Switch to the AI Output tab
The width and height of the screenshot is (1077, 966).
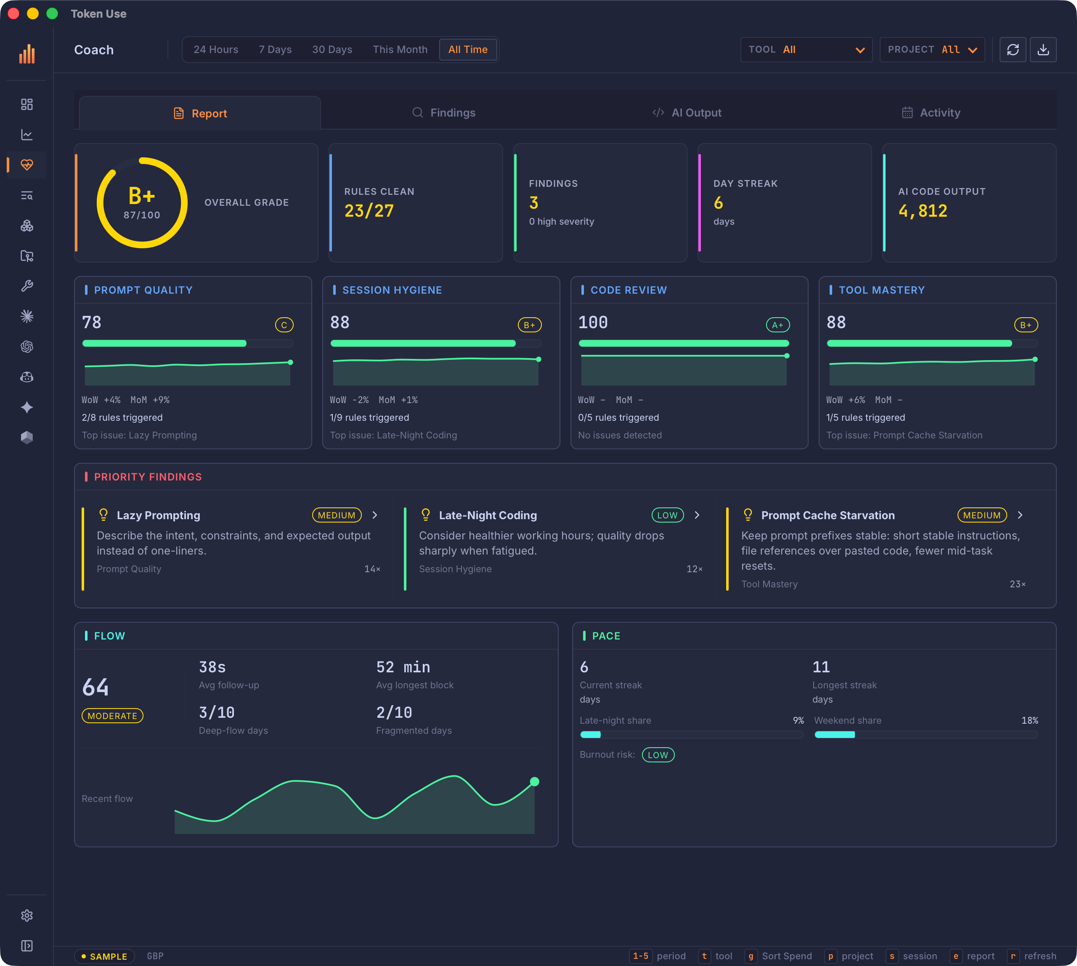[x=687, y=112]
